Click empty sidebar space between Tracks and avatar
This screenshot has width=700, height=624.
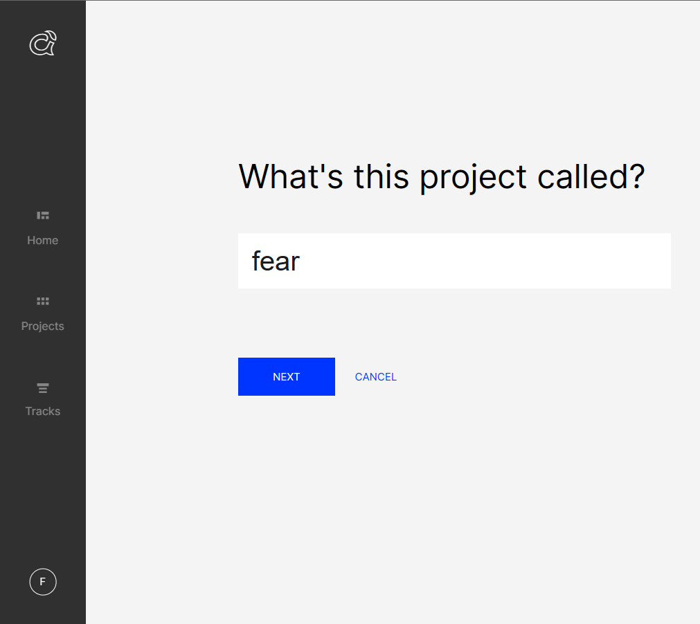[x=43, y=491]
